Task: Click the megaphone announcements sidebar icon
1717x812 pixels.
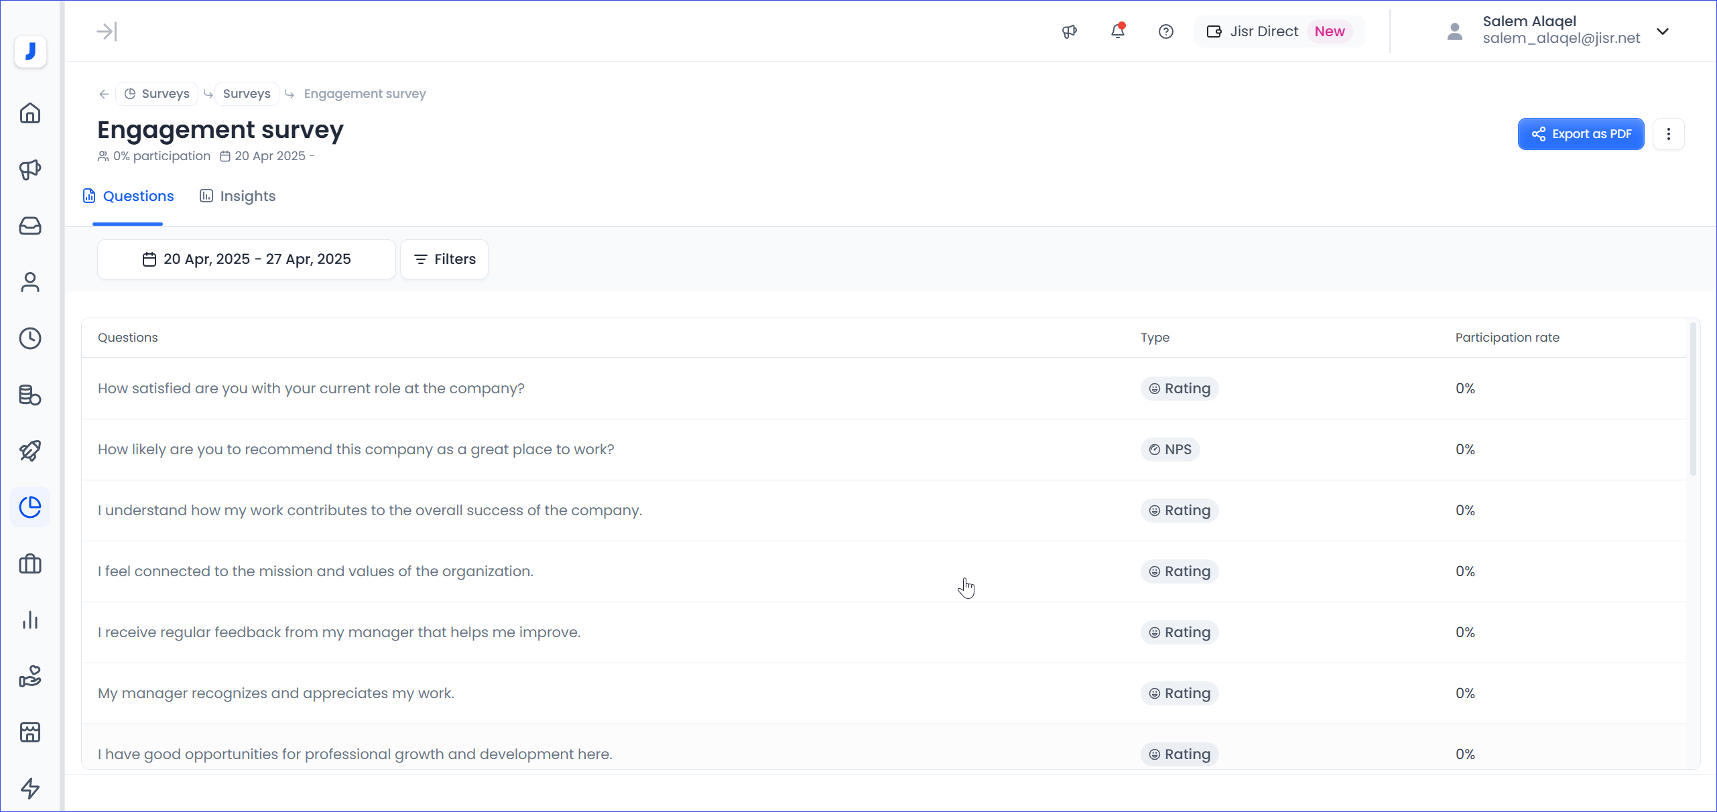Action: coord(30,170)
